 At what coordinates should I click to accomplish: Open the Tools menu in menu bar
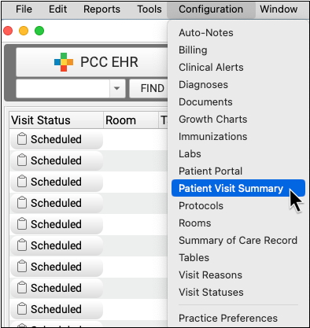149,9
